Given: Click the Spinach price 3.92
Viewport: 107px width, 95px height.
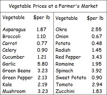Looking at the screenshot, I should [x=97, y=71].
